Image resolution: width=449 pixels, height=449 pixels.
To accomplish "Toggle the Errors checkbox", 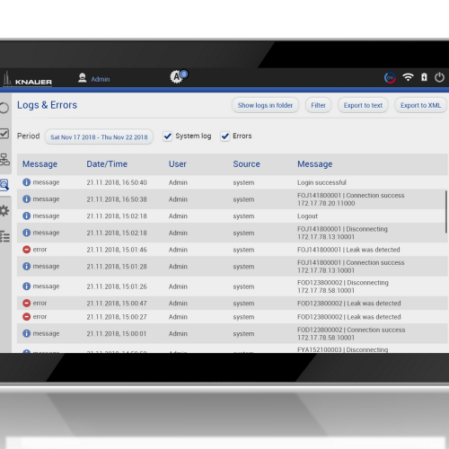I will (x=225, y=136).
